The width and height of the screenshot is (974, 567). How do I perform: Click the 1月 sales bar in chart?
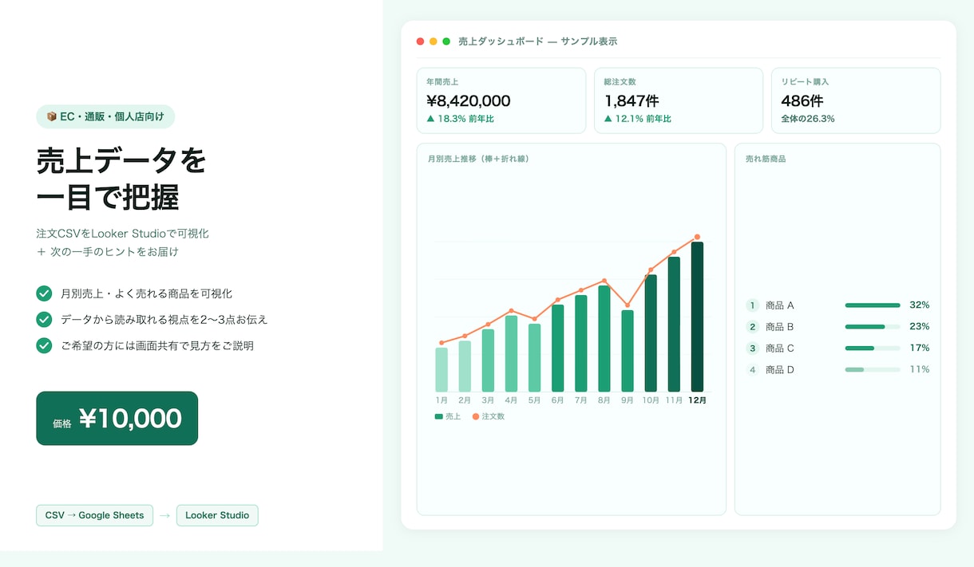tap(441, 369)
